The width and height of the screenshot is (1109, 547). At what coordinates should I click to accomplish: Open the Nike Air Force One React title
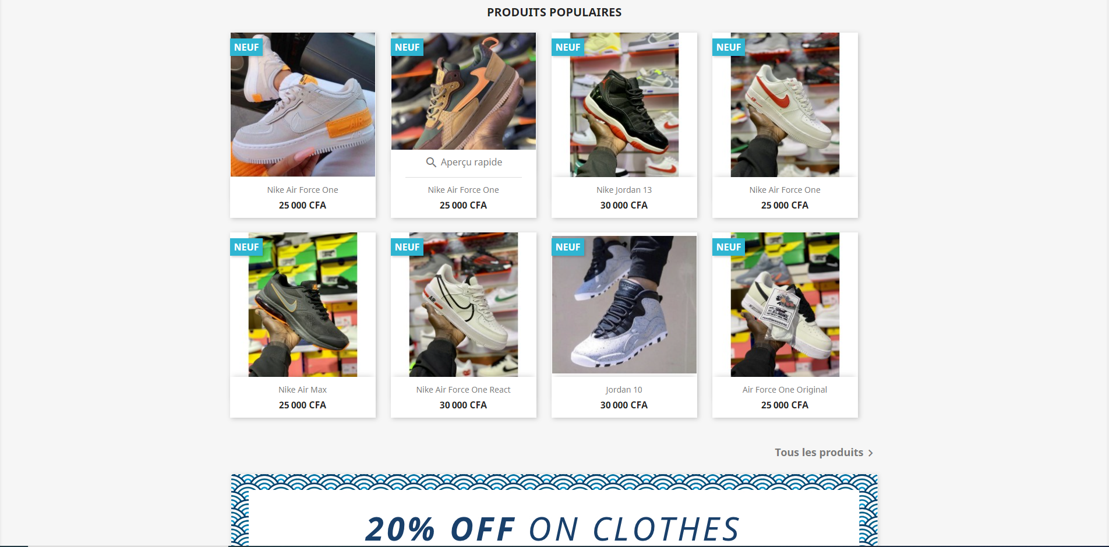coord(463,390)
